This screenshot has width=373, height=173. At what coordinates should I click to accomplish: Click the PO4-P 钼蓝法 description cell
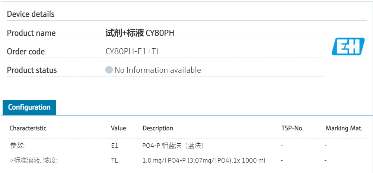173,146
